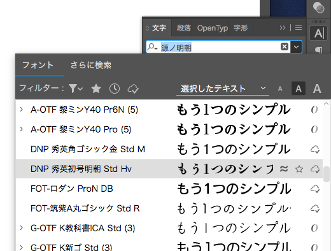
Task: Click OpenType icon on 黎ミンY40 Pr6N row
Action: (x=314, y=110)
